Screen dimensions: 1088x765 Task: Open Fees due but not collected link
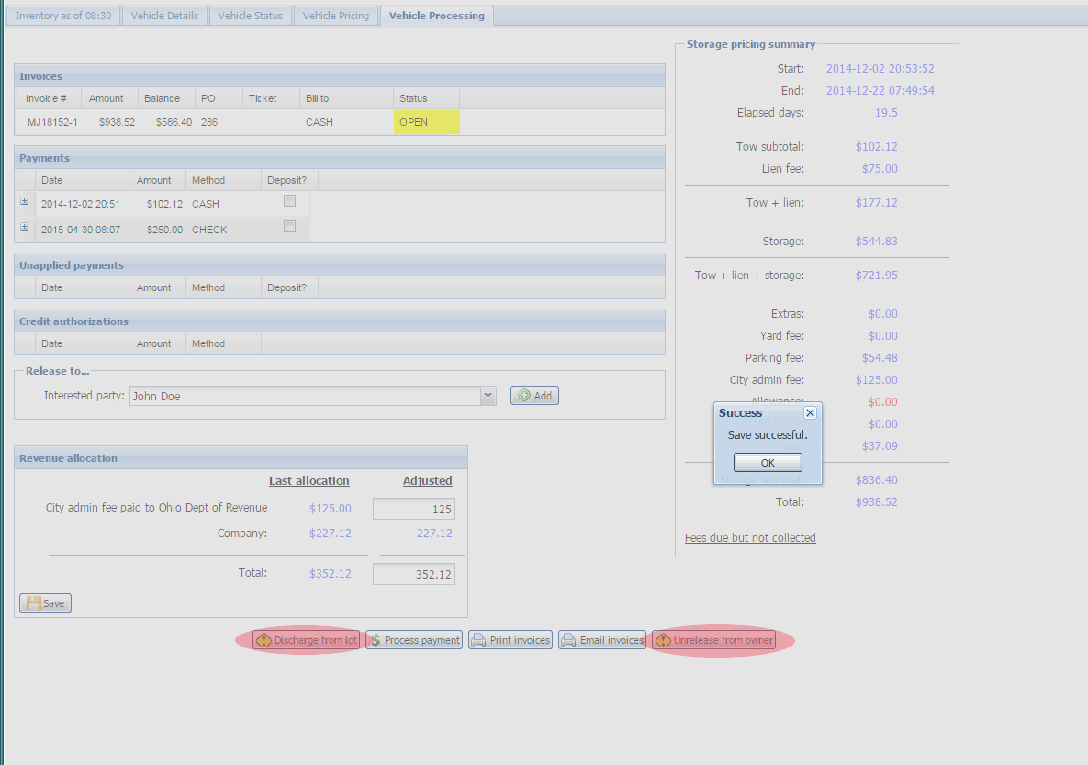750,538
